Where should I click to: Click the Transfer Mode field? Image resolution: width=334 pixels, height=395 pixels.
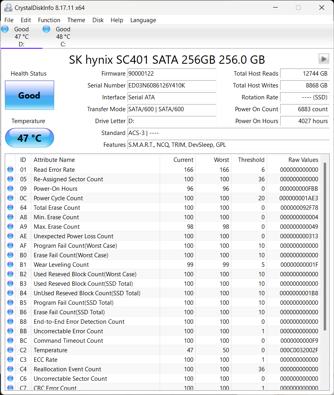172,109
